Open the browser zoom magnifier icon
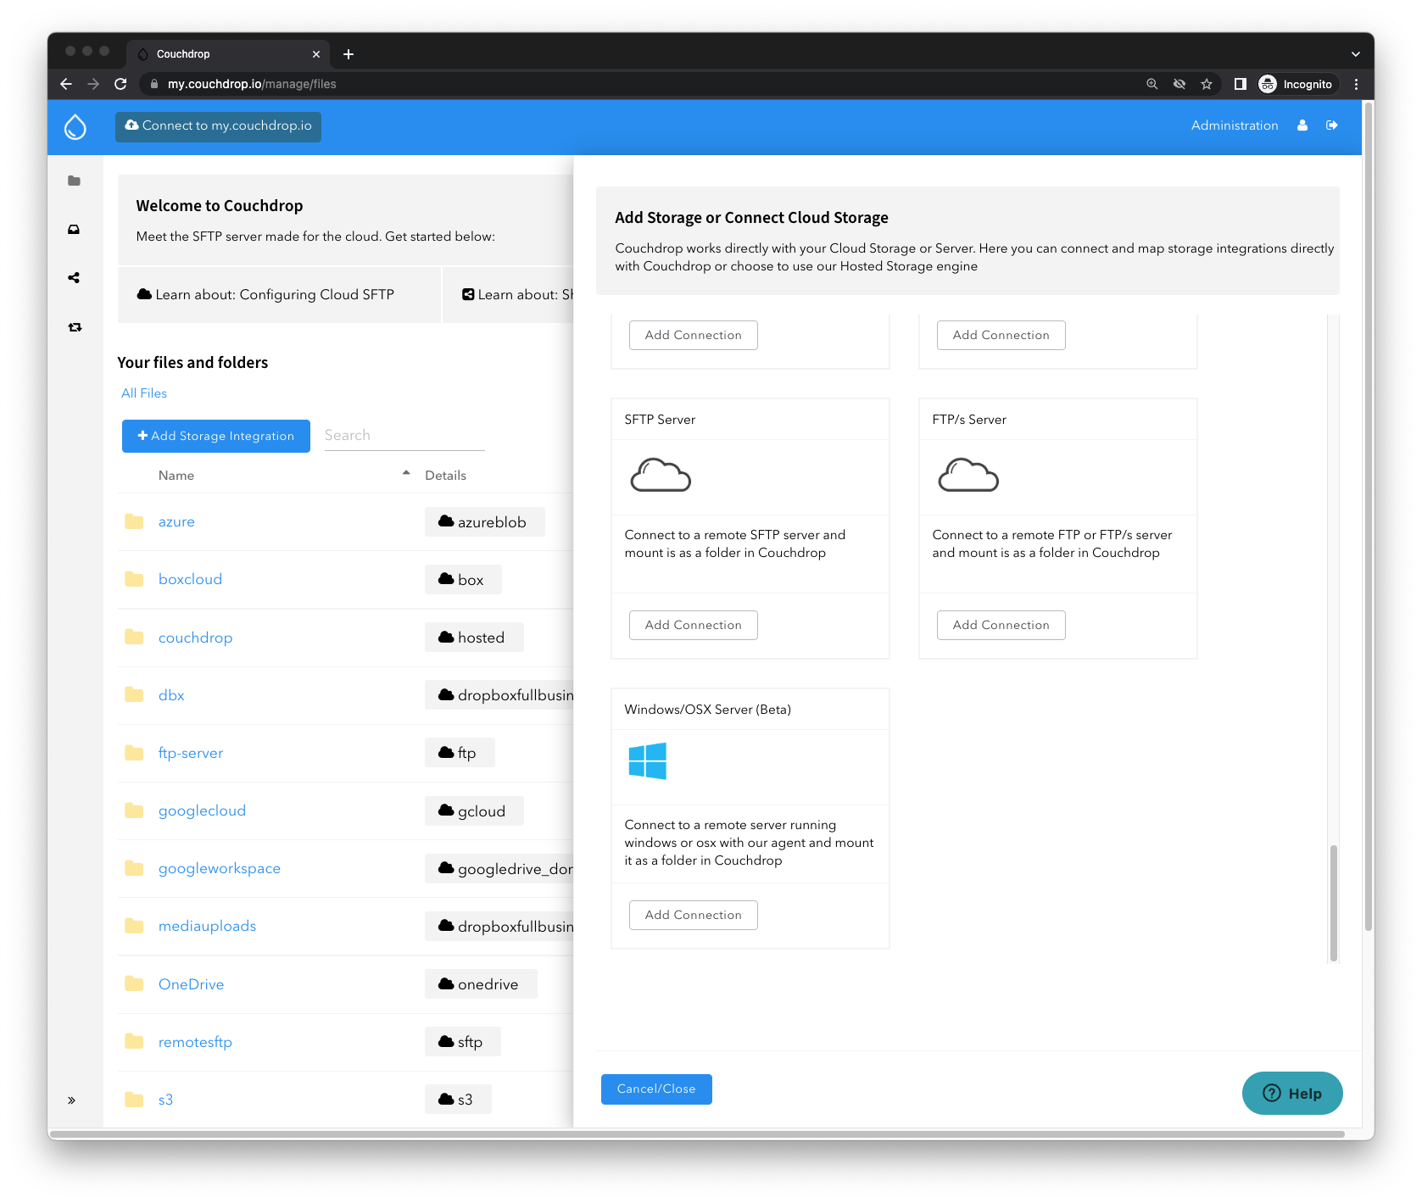Screen dimensions: 1422x1203 [x=1152, y=84]
